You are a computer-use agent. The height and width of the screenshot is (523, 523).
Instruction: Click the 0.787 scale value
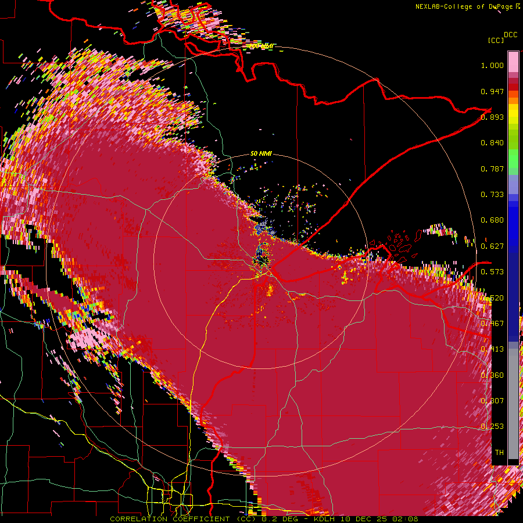[x=492, y=169]
